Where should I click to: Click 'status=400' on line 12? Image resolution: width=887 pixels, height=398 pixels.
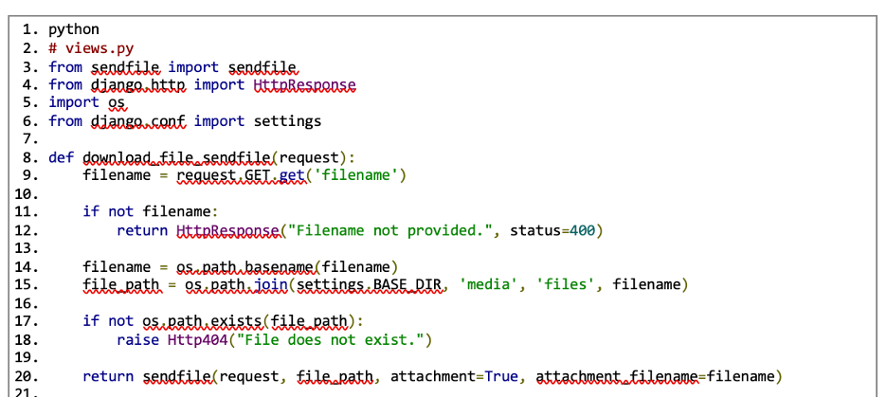[556, 230]
